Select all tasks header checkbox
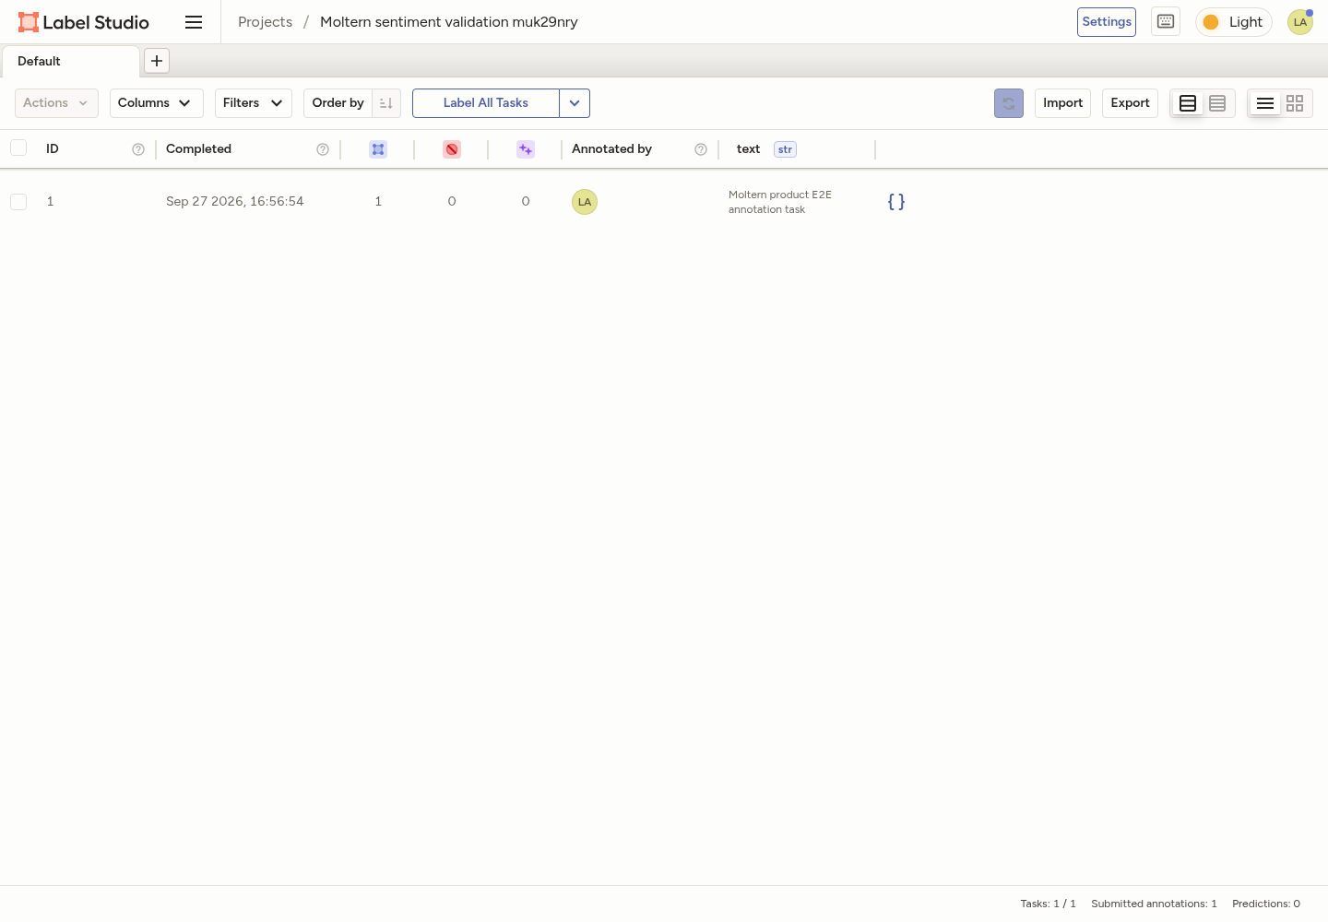 [x=18, y=148]
